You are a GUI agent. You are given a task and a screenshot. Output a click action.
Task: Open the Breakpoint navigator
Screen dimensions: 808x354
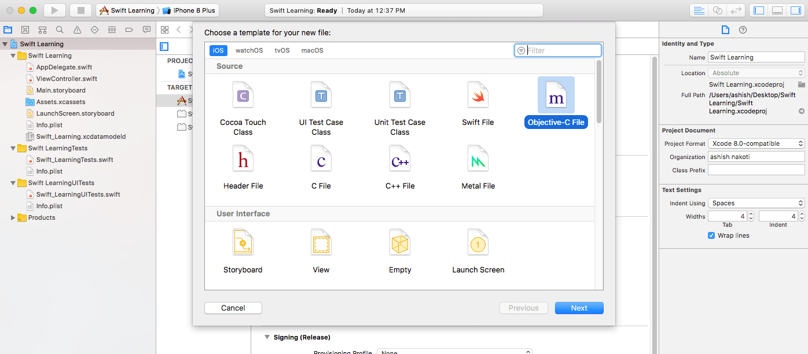(129, 30)
